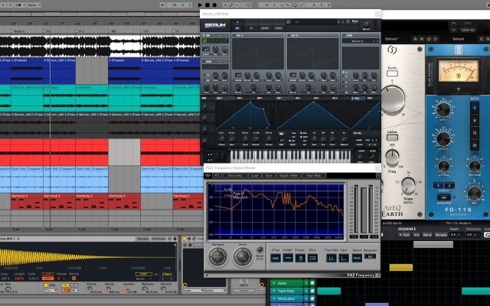Image resolution: width=490 pixels, height=306 pixels.
Task: Click SAVE AS in the plugin header
Action: click(468, 30)
